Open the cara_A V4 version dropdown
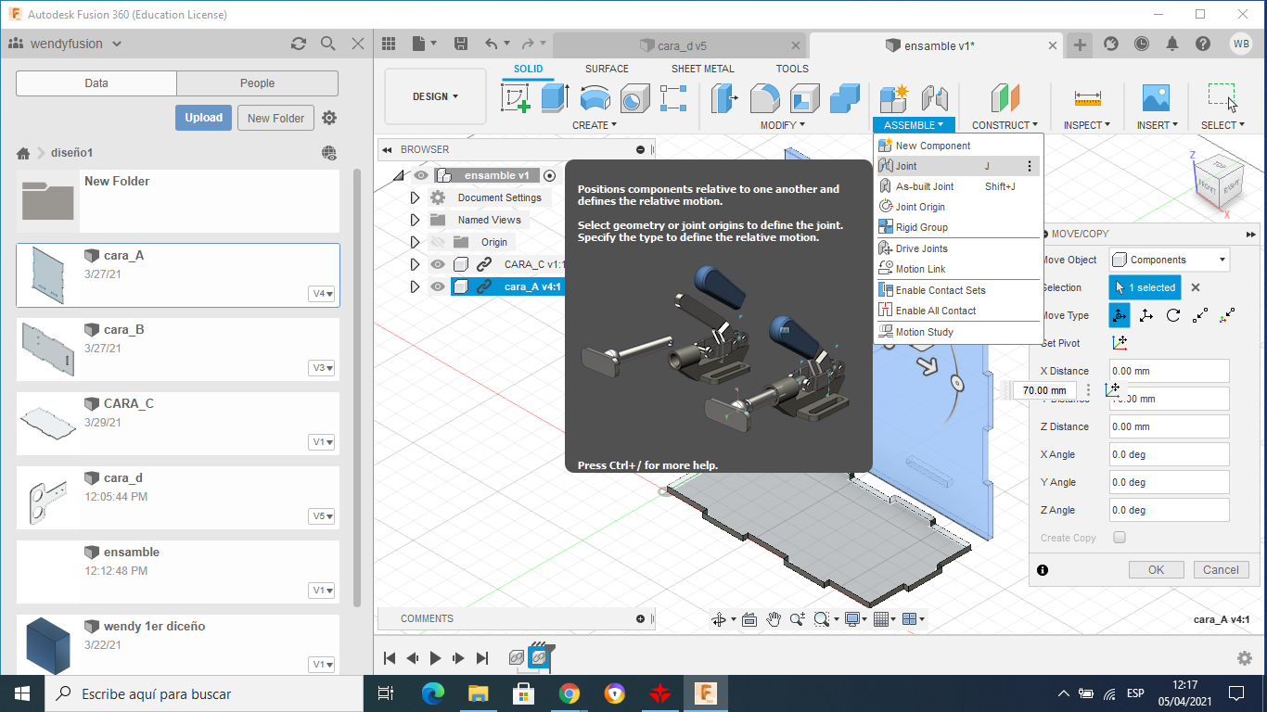 click(x=323, y=294)
